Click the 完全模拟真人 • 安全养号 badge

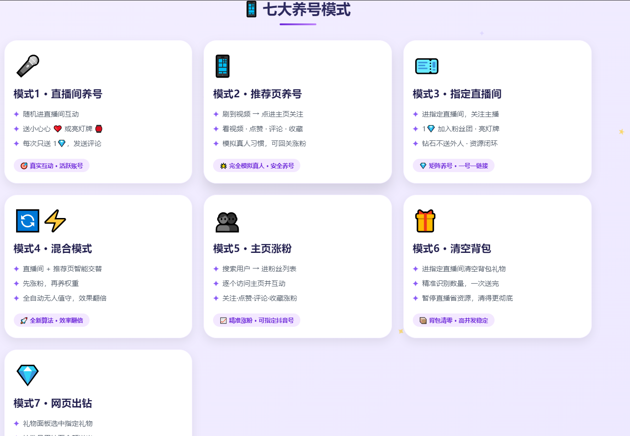(x=257, y=166)
